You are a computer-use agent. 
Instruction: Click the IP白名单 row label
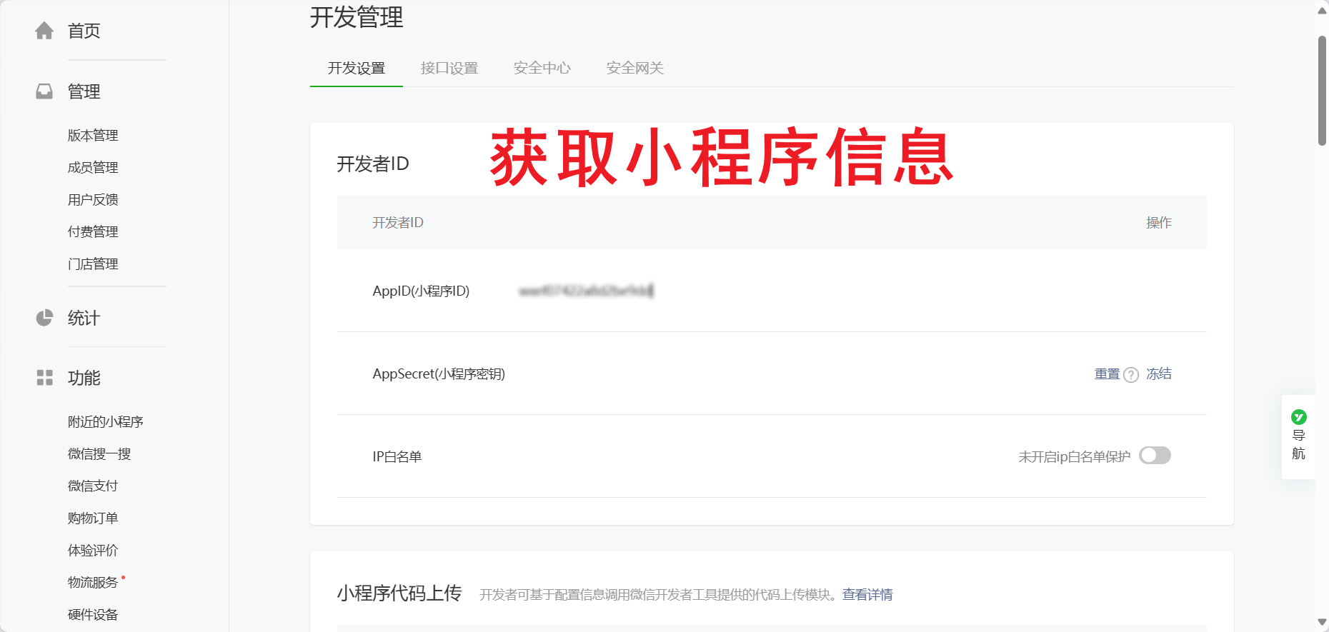397,457
